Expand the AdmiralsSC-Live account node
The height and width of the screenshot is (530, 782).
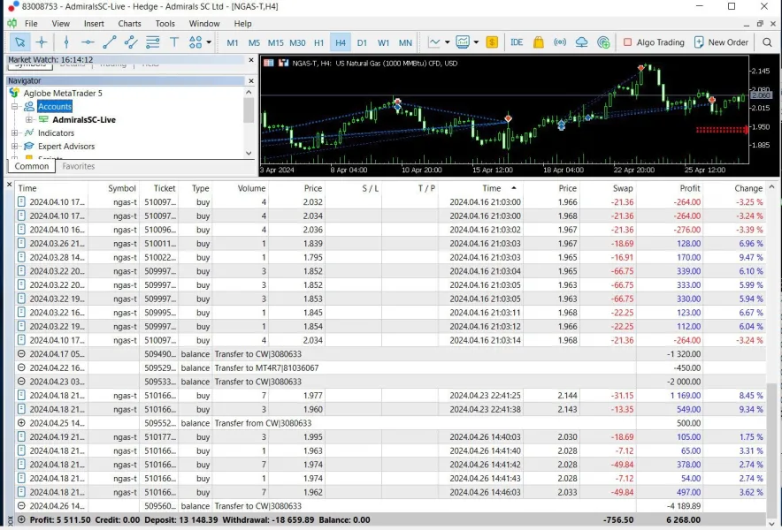click(28, 119)
